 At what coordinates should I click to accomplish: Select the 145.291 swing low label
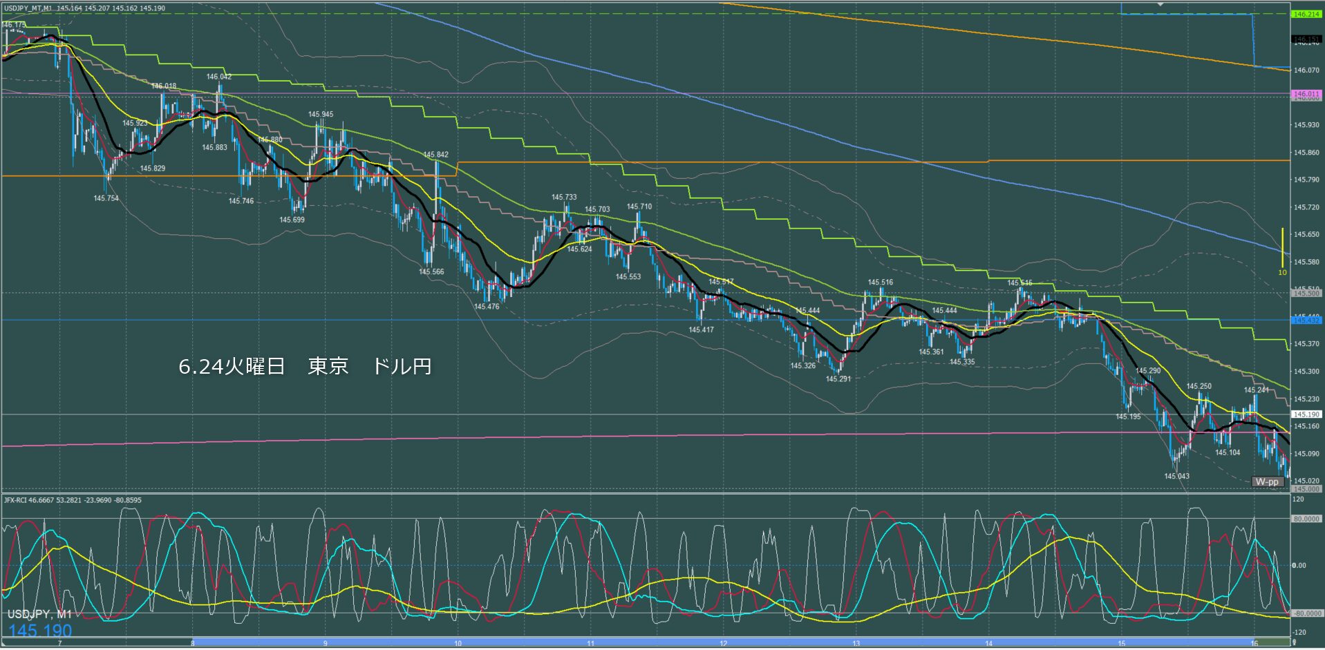(x=838, y=379)
